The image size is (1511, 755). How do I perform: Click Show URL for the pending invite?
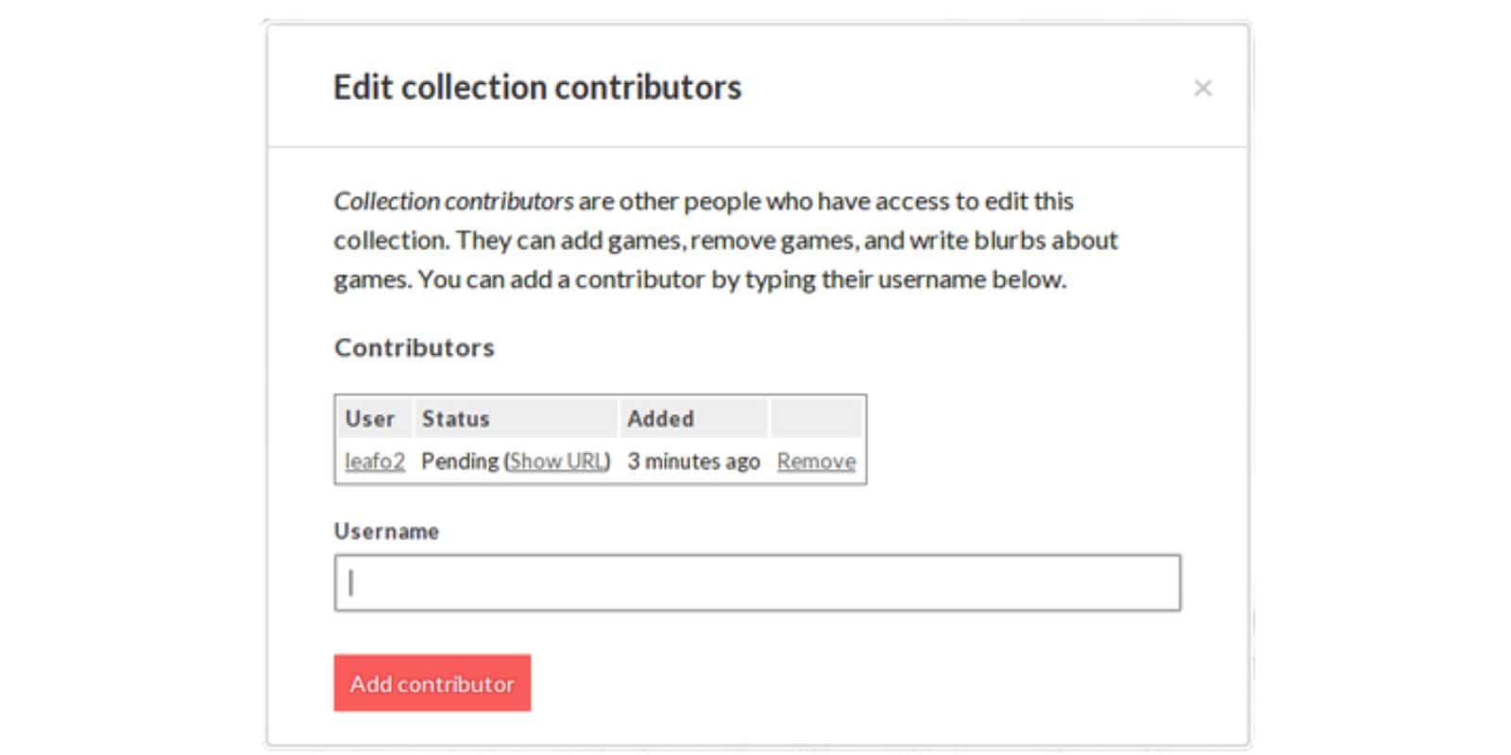click(x=558, y=461)
